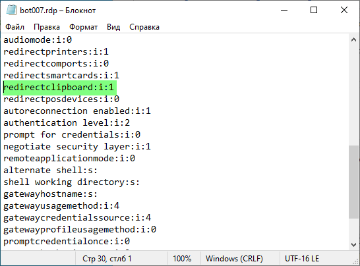Open the Формат menu
This screenshot has height=266, width=360.
point(83,27)
